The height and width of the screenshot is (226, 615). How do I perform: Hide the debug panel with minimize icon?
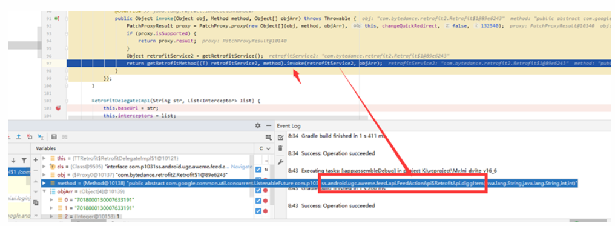tap(269, 125)
